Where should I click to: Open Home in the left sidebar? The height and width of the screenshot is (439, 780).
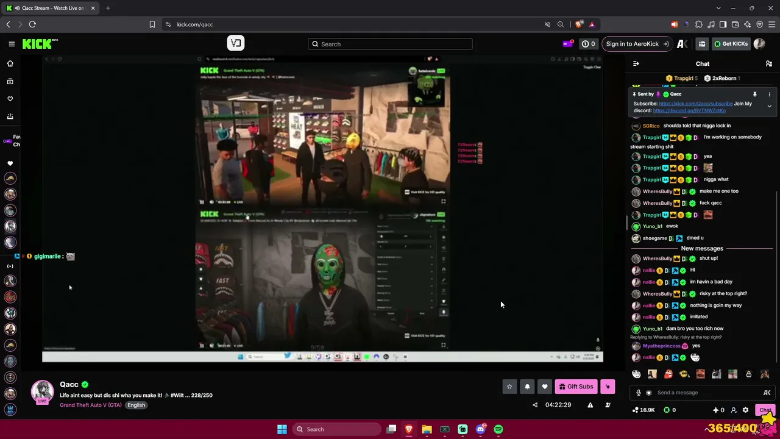coord(10,63)
